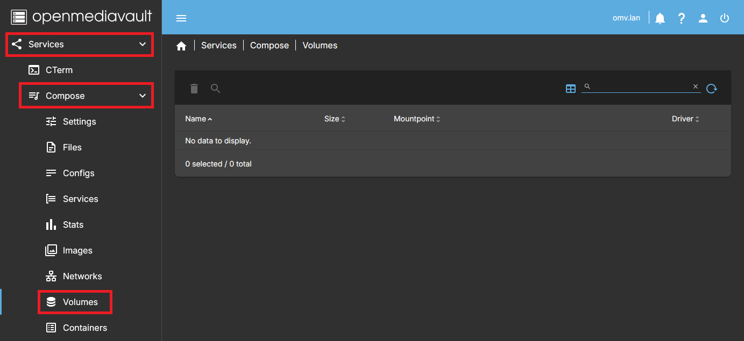Viewport: 744px width, 341px height.
Task: Click the help question mark icon
Action: (x=682, y=18)
